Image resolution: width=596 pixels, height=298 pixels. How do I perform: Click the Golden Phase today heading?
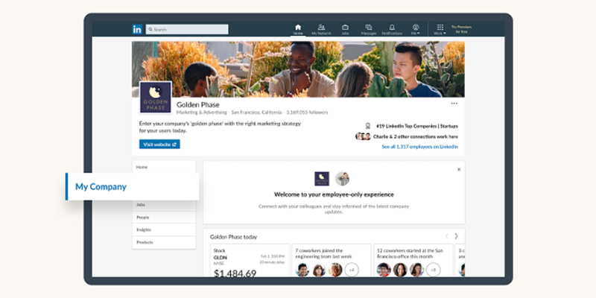233,237
